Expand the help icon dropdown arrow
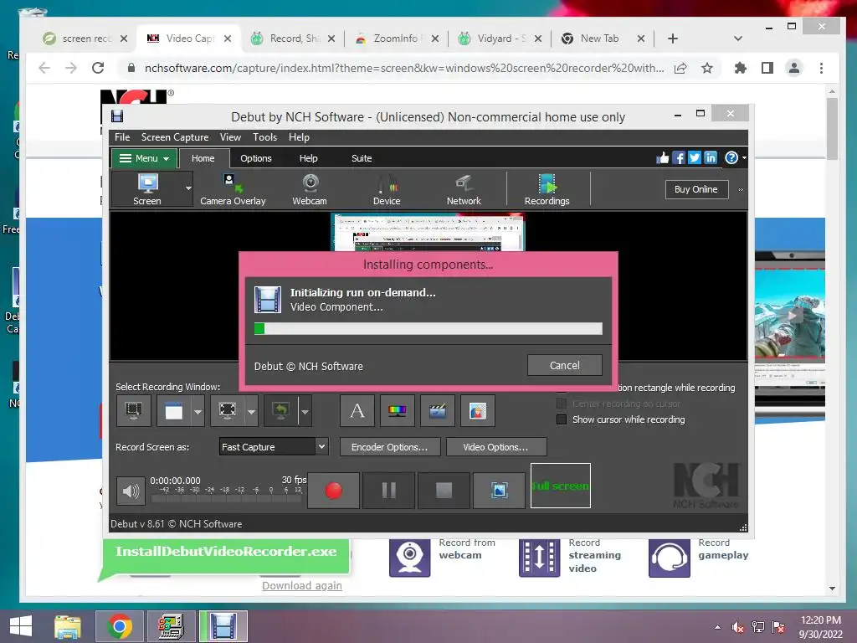This screenshot has height=643, width=857. point(744,158)
